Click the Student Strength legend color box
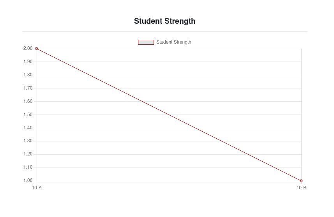 (146, 42)
